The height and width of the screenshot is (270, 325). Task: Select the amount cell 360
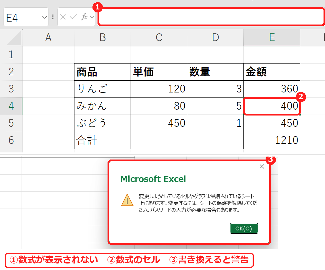(x=272, y=89)
